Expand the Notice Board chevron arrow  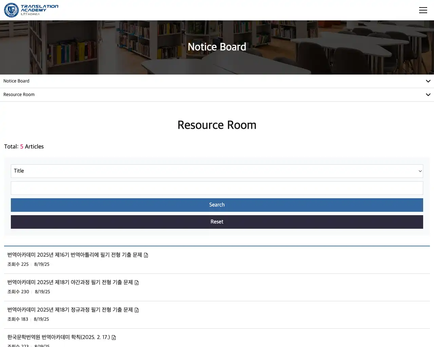coord(428,81)
